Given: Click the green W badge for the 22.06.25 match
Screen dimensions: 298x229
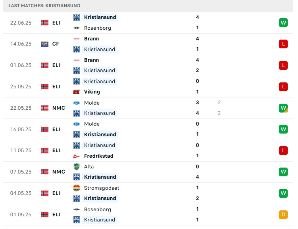Looking at the screenshot, I should pyautogui.click(x=283, y=23).
